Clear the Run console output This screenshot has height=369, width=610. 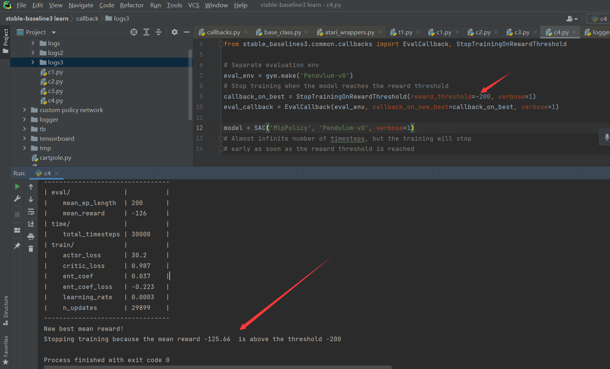point(31,248)
